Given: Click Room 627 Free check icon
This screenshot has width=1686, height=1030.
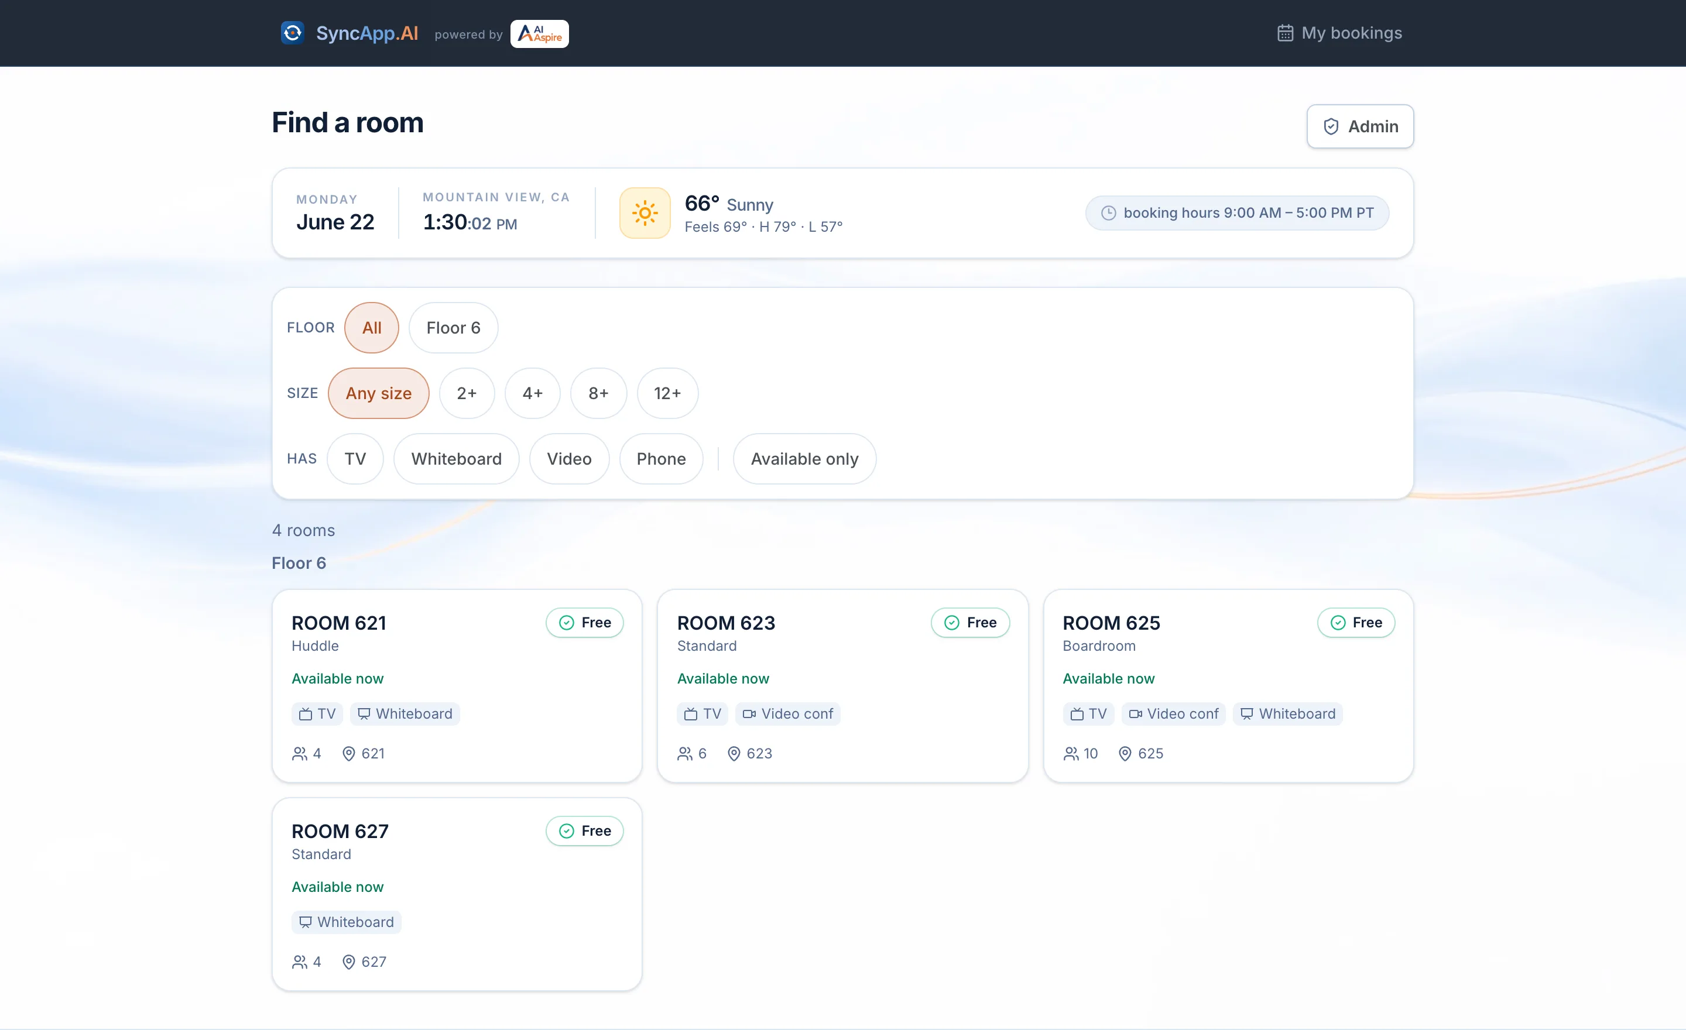Looking at the screenshot, I should 567,831.
